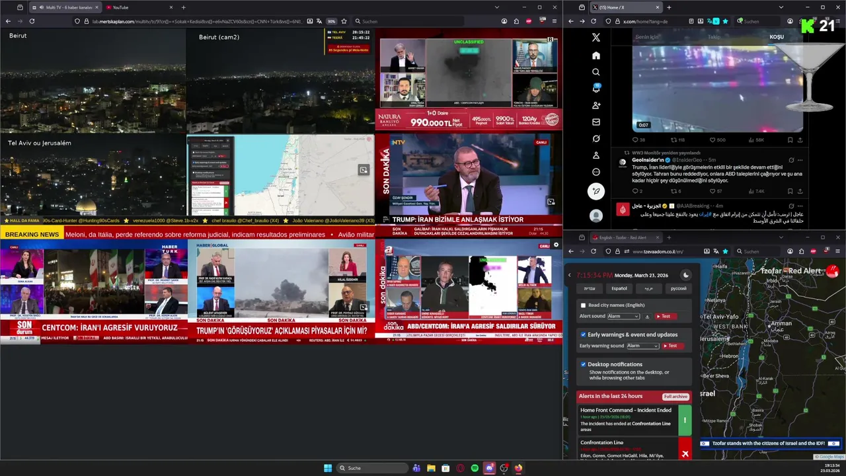Switch Tzofar language to русский

[679, 288]
